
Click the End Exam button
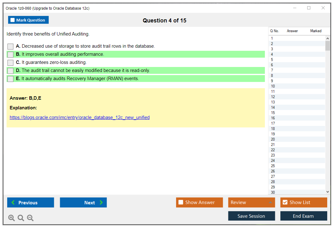click(304, 216)
